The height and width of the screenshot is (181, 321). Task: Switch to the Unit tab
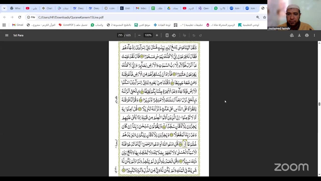click(126, 8)
